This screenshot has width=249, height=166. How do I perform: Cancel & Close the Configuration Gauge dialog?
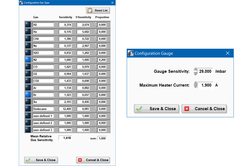(x=204, y=109)
